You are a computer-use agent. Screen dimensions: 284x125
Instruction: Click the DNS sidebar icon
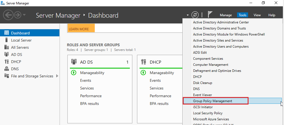[x=7, y=69]
